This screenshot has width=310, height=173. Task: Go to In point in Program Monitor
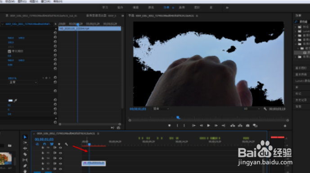click(194, 125)
